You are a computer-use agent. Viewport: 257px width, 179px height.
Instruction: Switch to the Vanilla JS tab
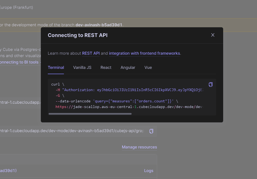tap(82, 68)
